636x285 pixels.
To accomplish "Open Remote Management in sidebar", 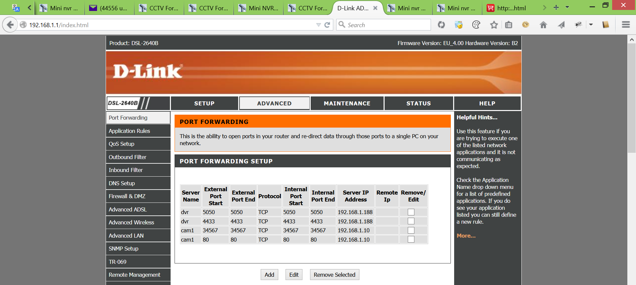I will [138, 275].
